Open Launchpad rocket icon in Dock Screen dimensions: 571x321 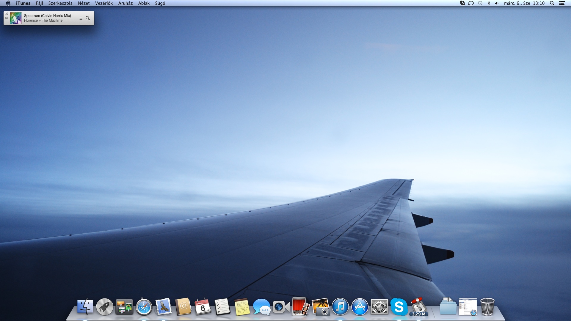coord(105,307)
